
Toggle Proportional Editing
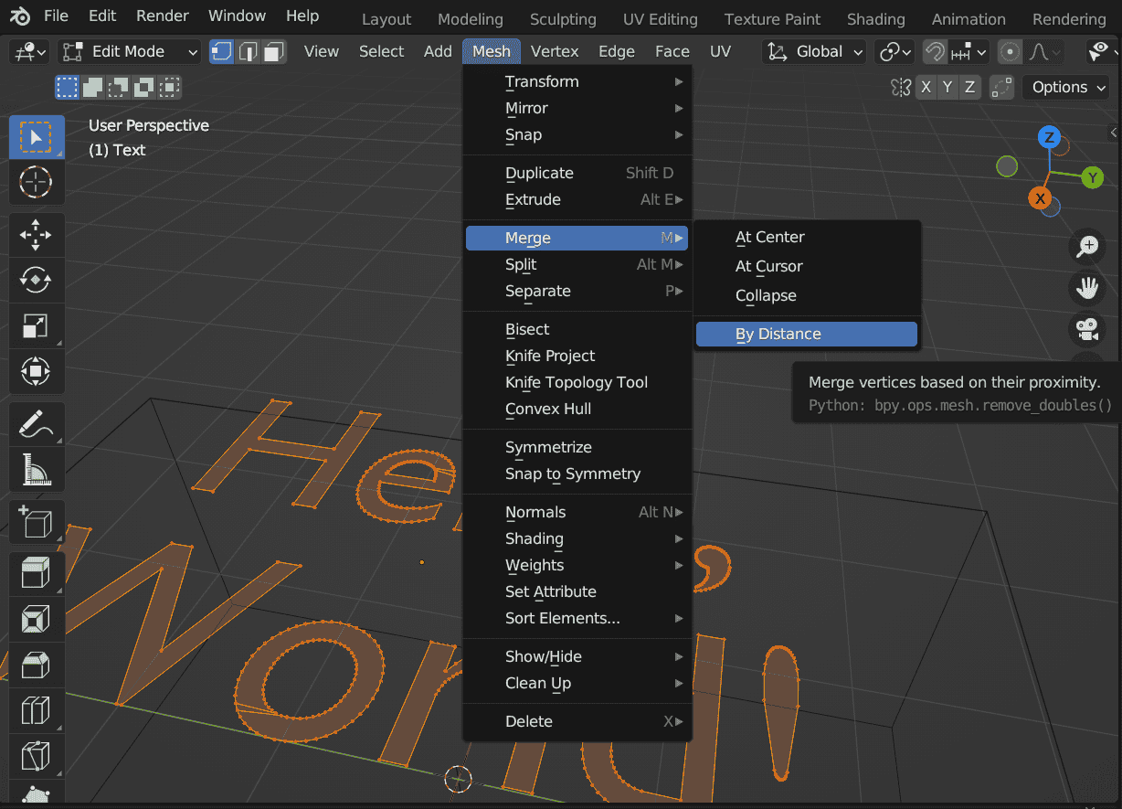point(1010,52)
